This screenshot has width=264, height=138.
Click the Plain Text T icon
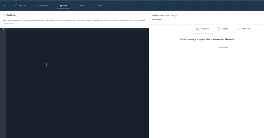[238, 29]
